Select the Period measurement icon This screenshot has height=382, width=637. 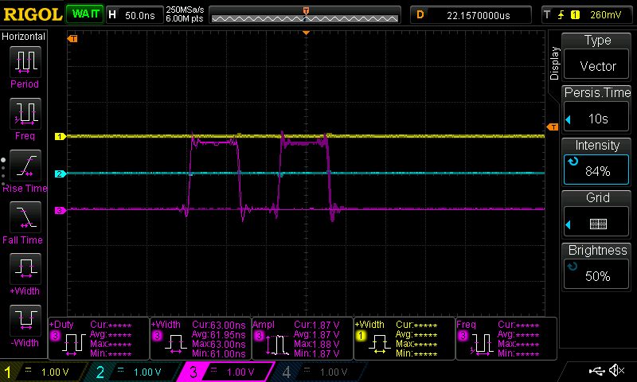pos(24,65)
